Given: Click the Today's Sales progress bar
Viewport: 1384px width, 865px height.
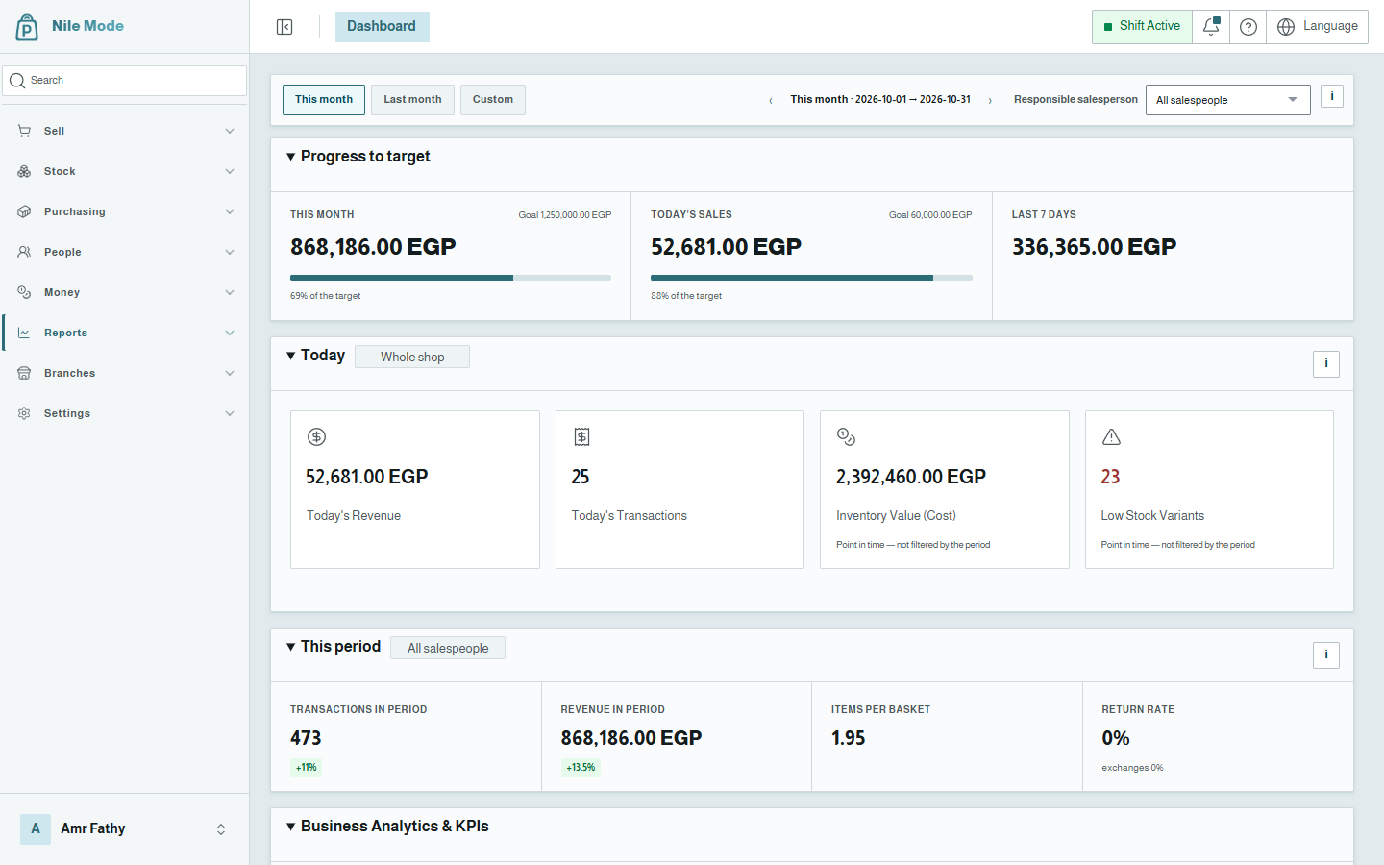Looking at the screenshot, I should click(811, 278).
